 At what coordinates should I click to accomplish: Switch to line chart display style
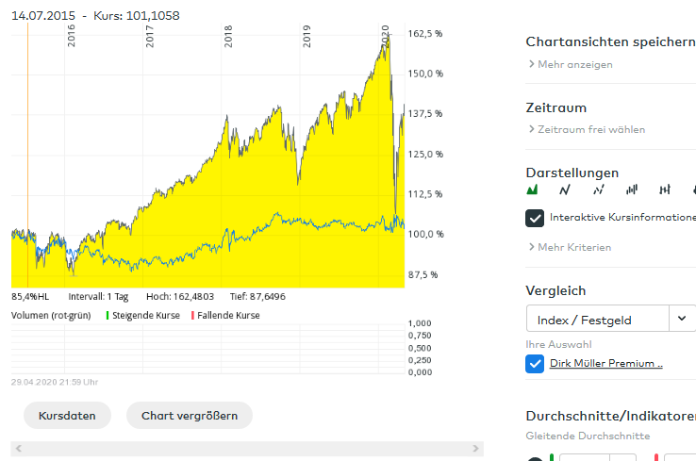tap(565, 190)
